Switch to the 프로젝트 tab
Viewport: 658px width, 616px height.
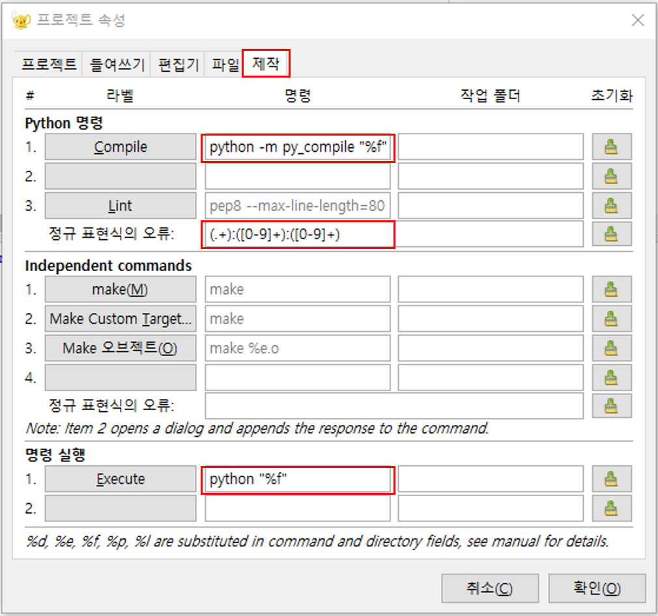pos(49,65)
